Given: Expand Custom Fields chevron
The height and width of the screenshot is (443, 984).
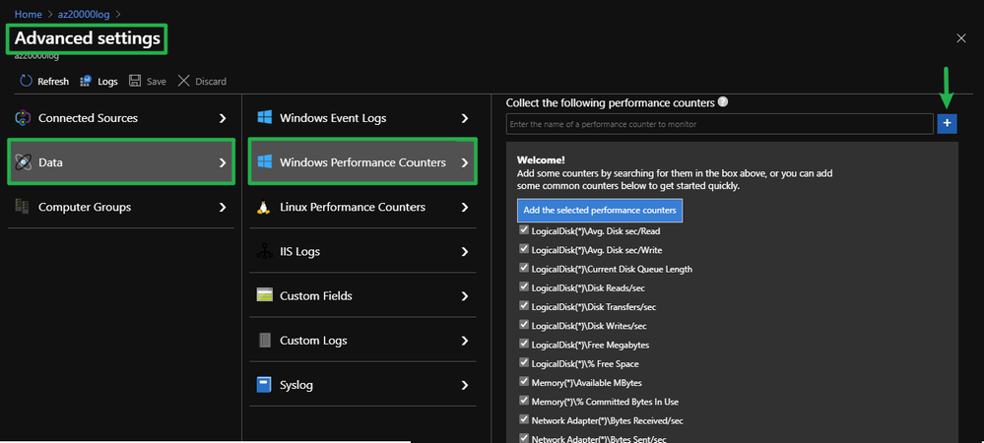Looking at the screenshot, I should click(x=465, y=296).
